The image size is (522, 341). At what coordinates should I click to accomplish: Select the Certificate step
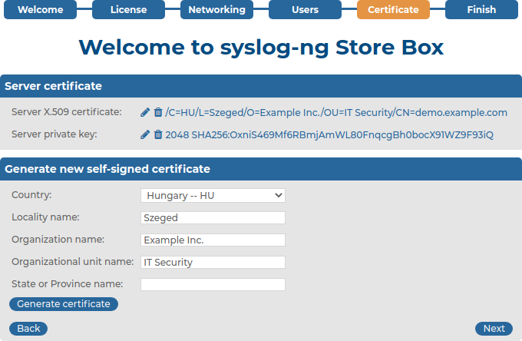tap(393, 10)
